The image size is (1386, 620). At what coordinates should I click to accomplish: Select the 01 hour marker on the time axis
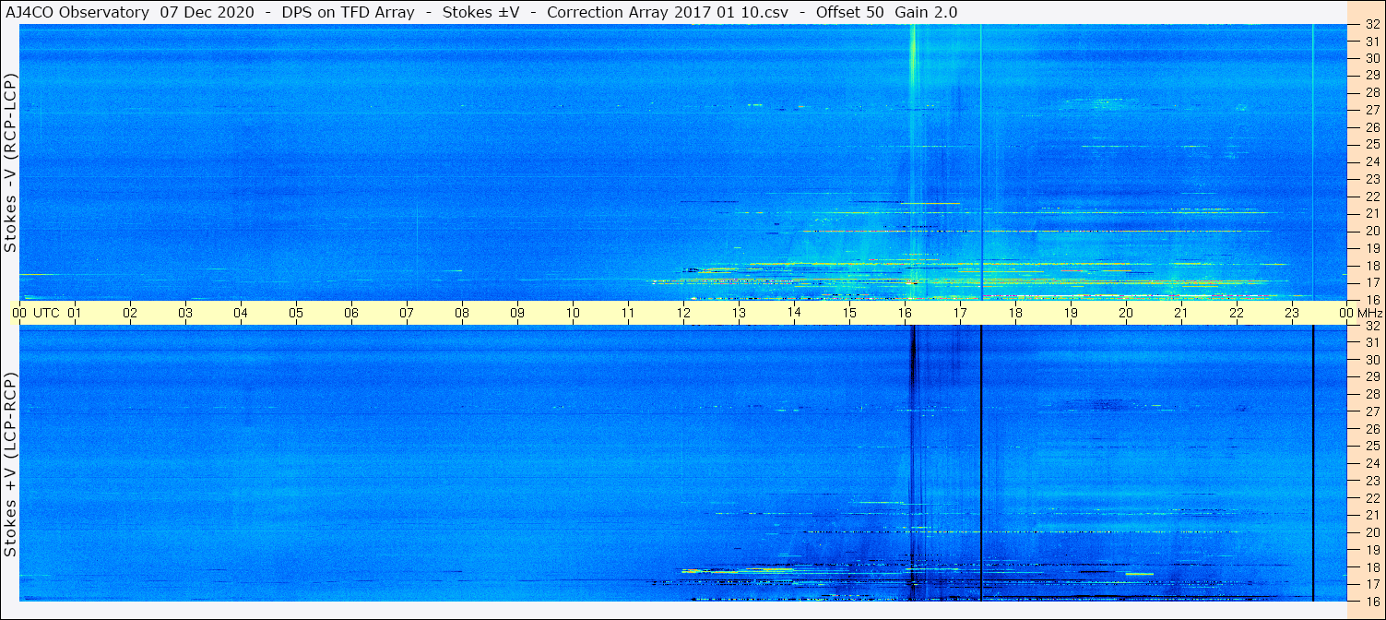tap(75, 313)
